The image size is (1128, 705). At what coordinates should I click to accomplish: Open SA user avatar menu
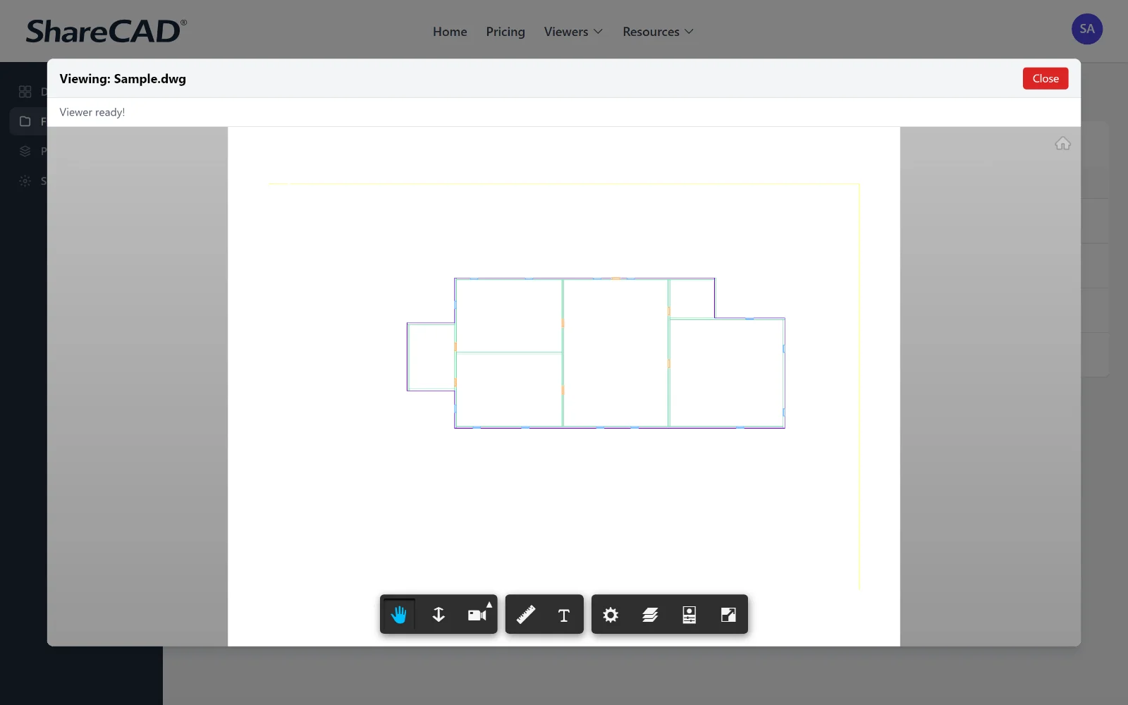pos(1087,29)
